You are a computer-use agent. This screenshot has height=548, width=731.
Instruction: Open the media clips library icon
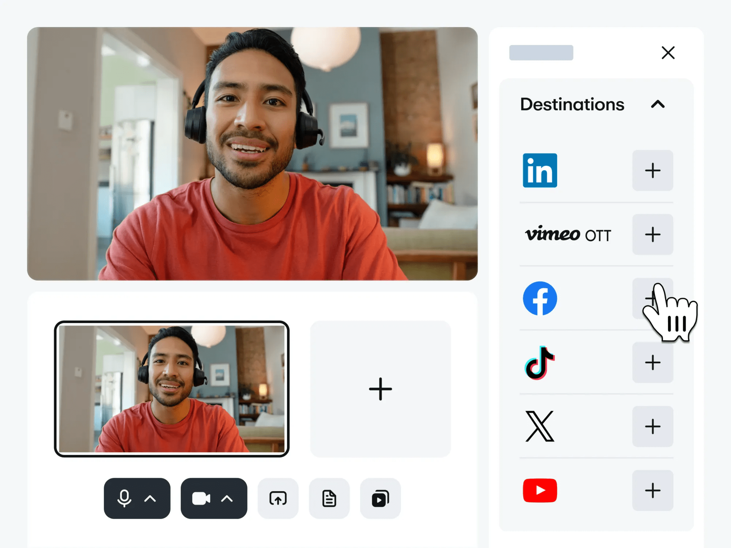(x=380, y=498)
